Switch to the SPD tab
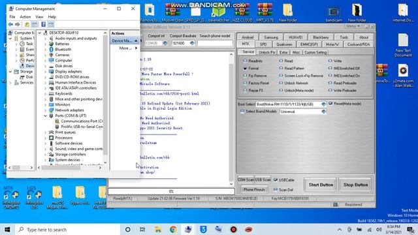This screenshot has width=418, height=235. pyautogui.click(x=263, y=44)
